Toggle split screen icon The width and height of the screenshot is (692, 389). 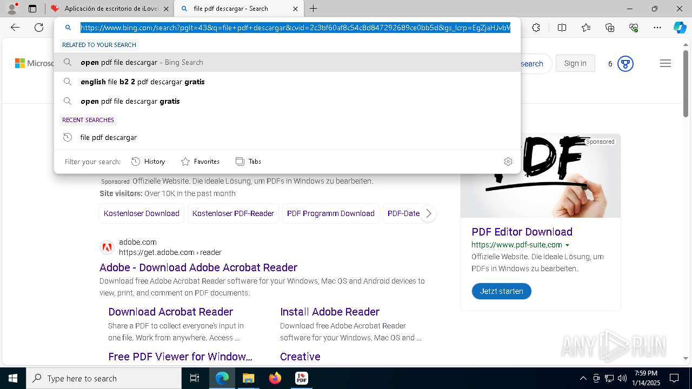tap(562, 28)
